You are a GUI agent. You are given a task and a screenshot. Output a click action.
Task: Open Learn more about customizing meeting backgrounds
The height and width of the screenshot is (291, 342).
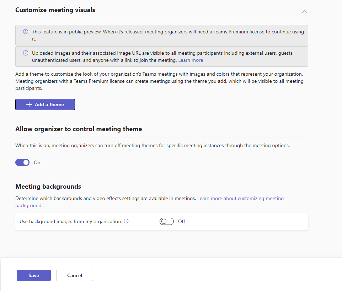click(x=240, y=198)
